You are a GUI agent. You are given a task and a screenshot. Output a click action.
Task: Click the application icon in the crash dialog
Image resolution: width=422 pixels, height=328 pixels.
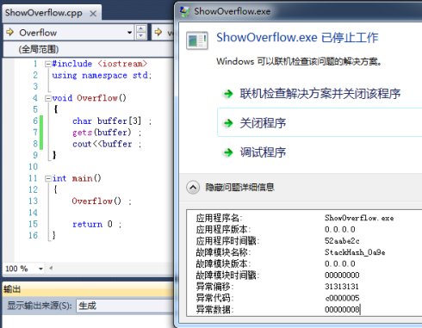[x=197, y=40]
